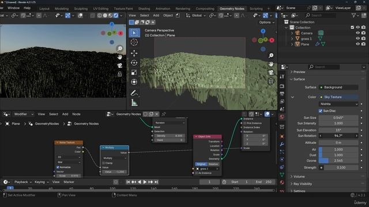The width and height of the screenshot is (369, 207).
Task: Click zoom magnifier in Camera Perspective viewport
Action: click(271, 55)
